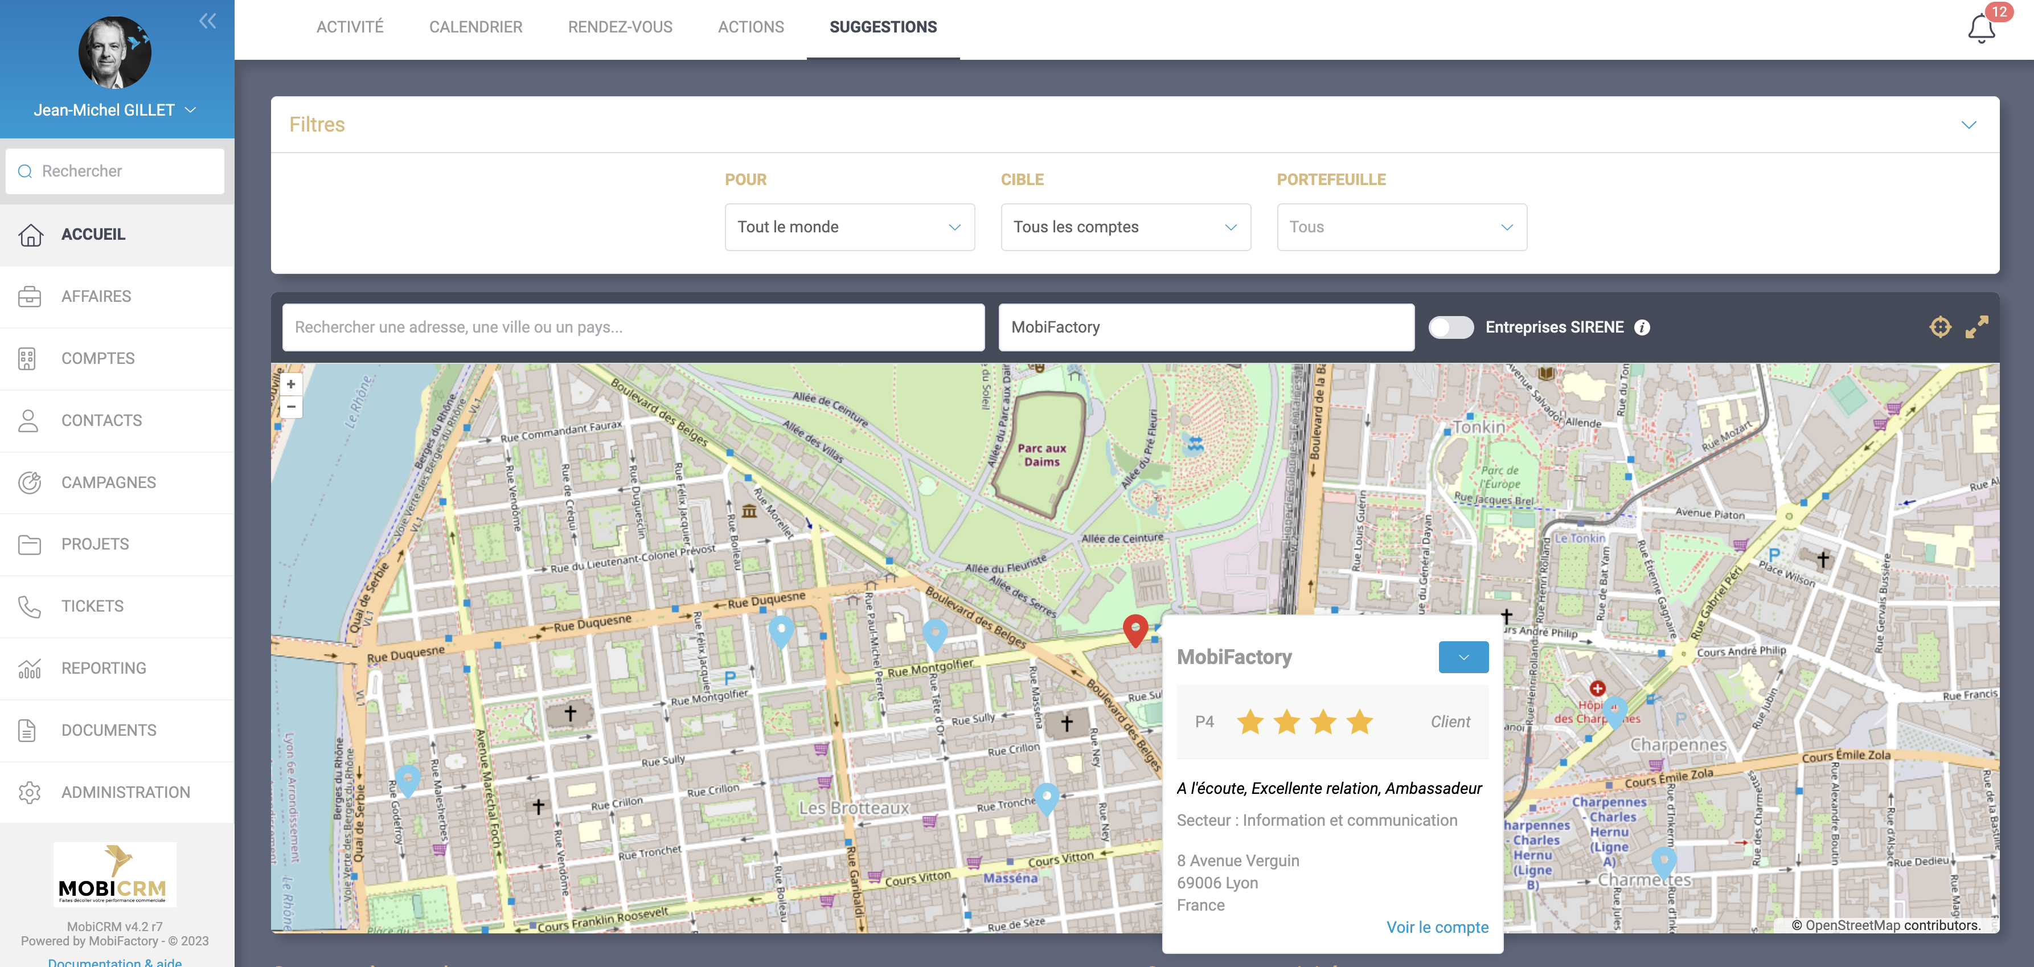Zoom in the map with plus button

pos(290,384)
